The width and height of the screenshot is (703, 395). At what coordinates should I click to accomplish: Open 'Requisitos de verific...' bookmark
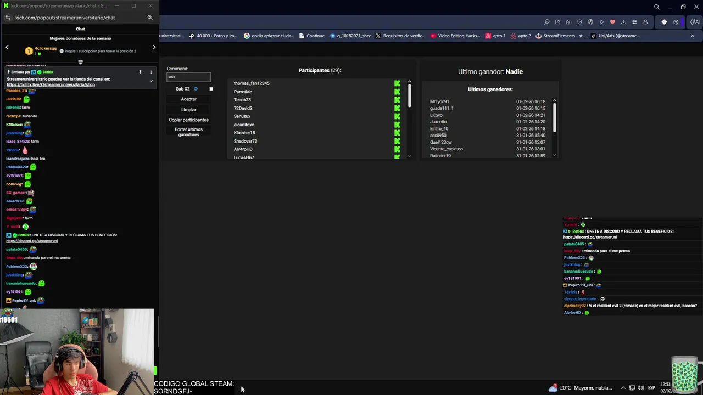400,36
